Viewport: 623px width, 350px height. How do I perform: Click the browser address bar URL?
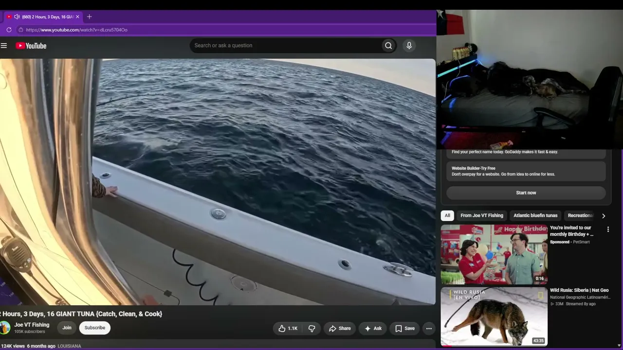(77, 30)
